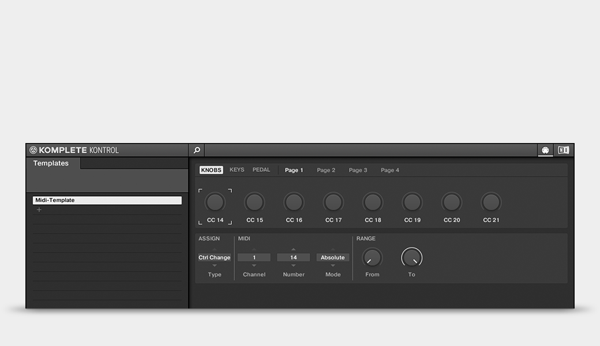
Task: Click the Channel value field showing 1
Action: (x=254, y=257)
